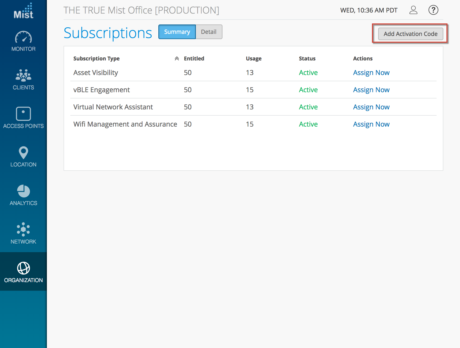Click the Active status for Virtual Network Assistant
The image size is (460, 348).
308,107
